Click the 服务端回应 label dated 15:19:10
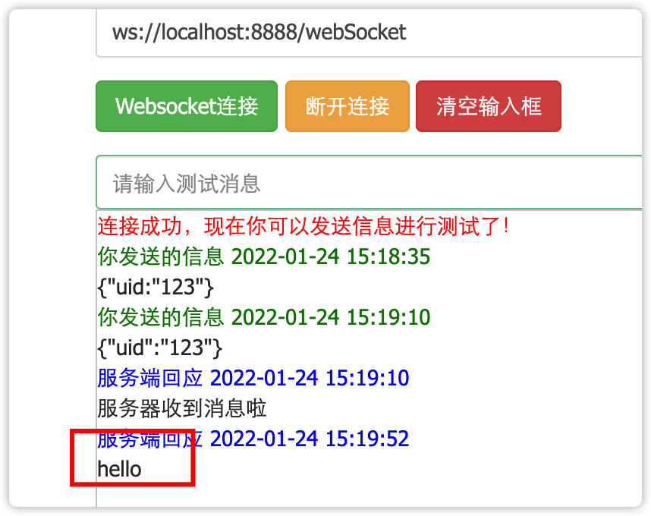The height and width of the screenshot is (516, 651). [x=150, y=378]
